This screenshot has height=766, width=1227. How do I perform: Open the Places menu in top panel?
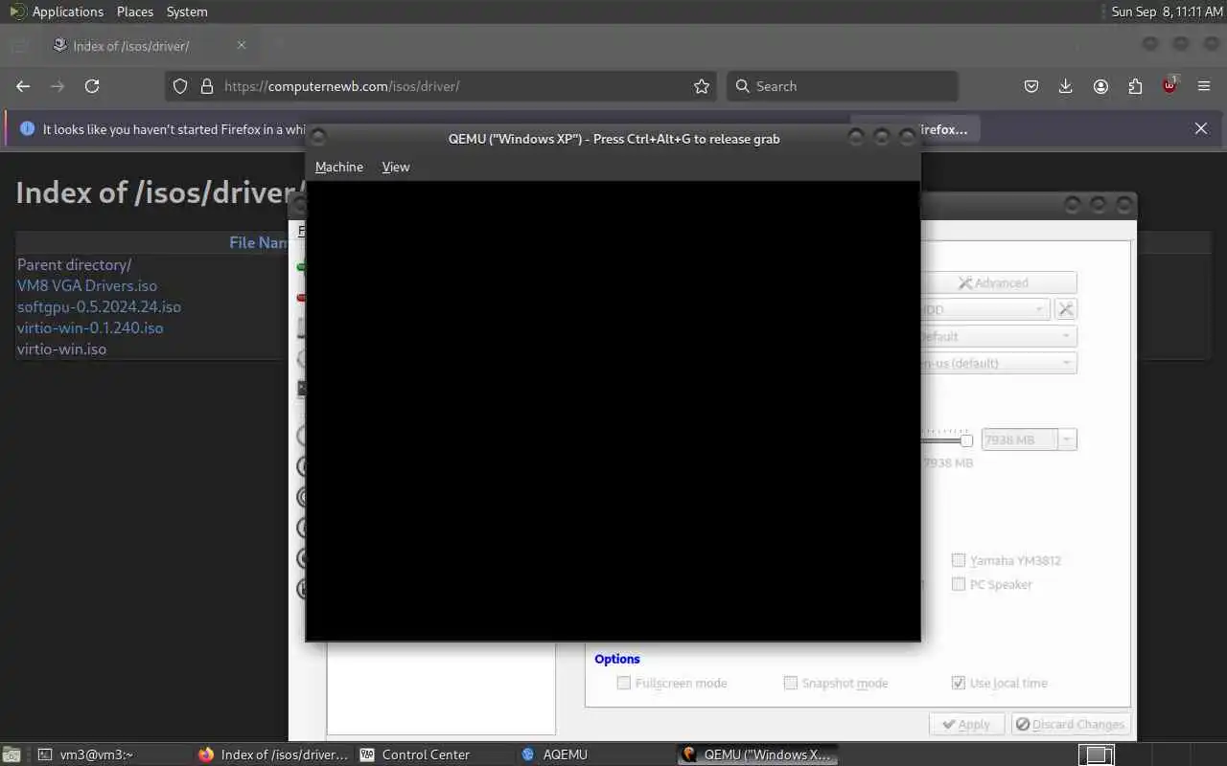point(135,11)
